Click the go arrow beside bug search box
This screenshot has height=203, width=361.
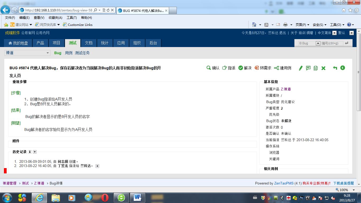pos(347,43)
